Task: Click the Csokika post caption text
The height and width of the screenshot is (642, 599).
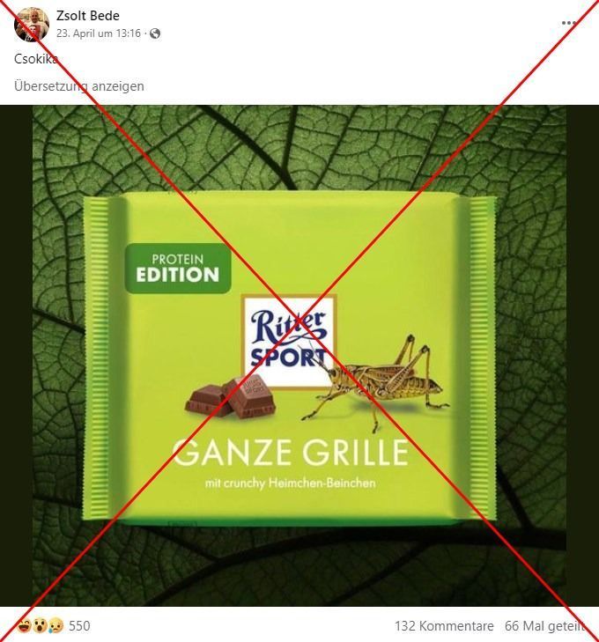Action: [x=35, y=59]
